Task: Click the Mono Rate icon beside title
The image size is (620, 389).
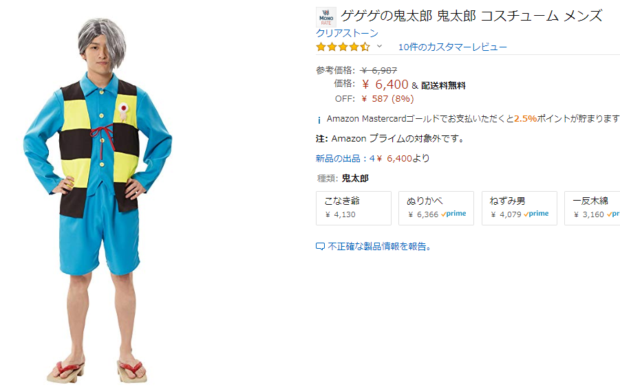Action: tap(326, 17)
